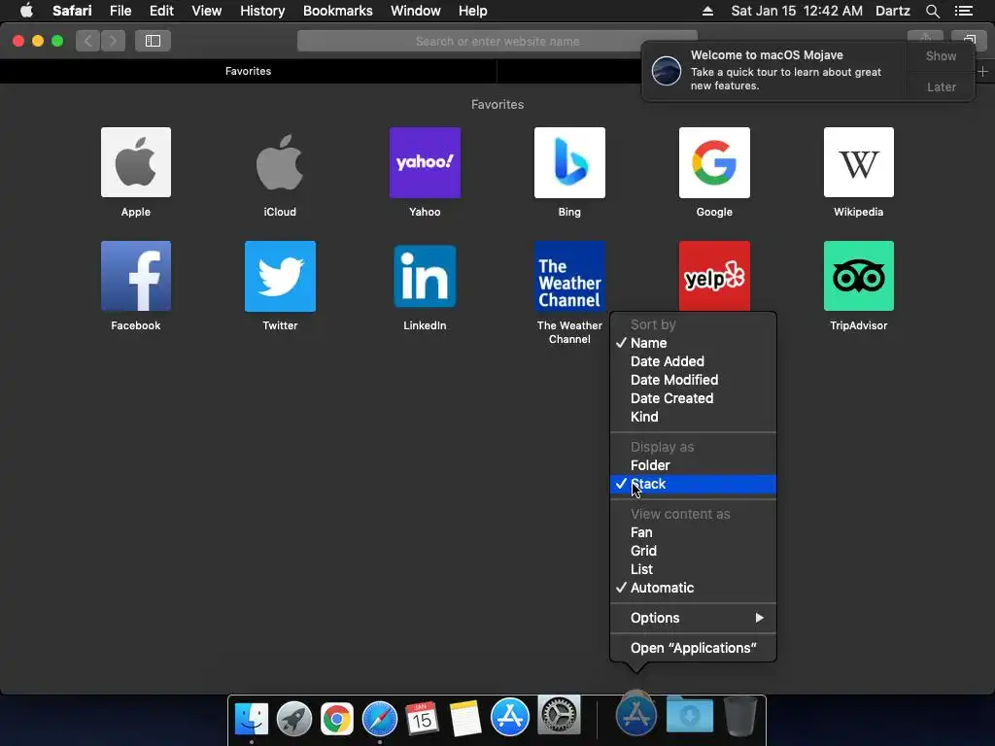The image size is (995, 746).
Task: Sort the stack by Name
Action: click(693, 343)
